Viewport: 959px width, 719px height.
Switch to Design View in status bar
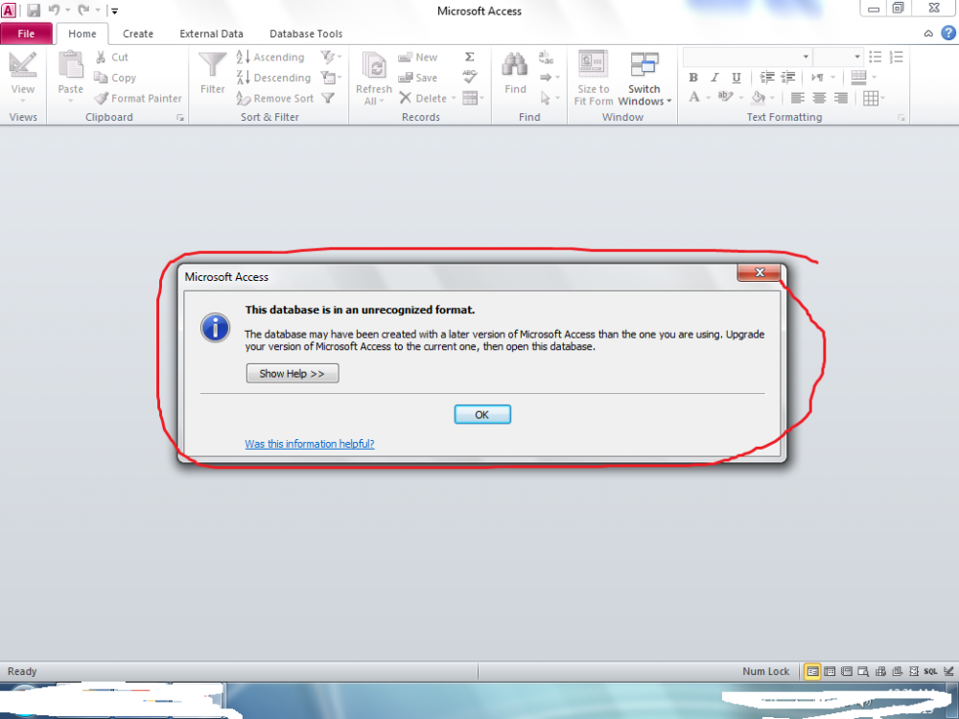[948, 671]
